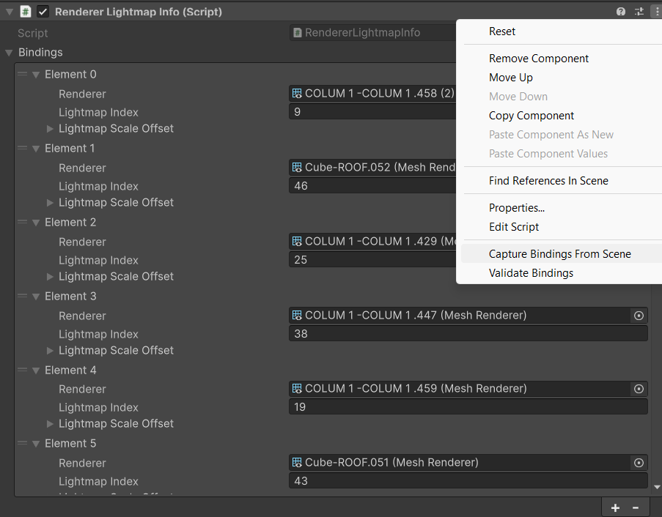Collapse Element 4 foldout
Screen dimensions: 662x517
[x=36, y=371]
